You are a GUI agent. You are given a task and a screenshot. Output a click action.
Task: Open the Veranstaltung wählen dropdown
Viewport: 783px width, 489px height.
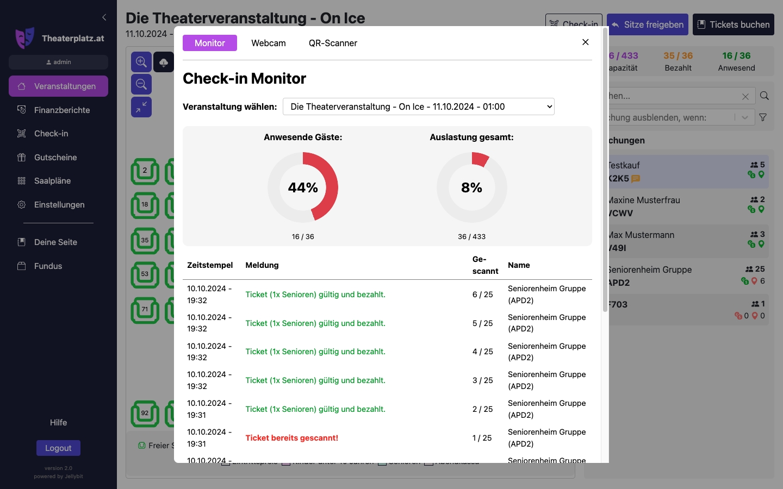[x=418, y=106]
